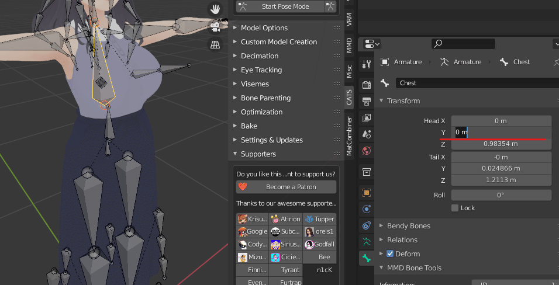
Task: Select the Tail Z 1.2113 m field
Action: 501,180
